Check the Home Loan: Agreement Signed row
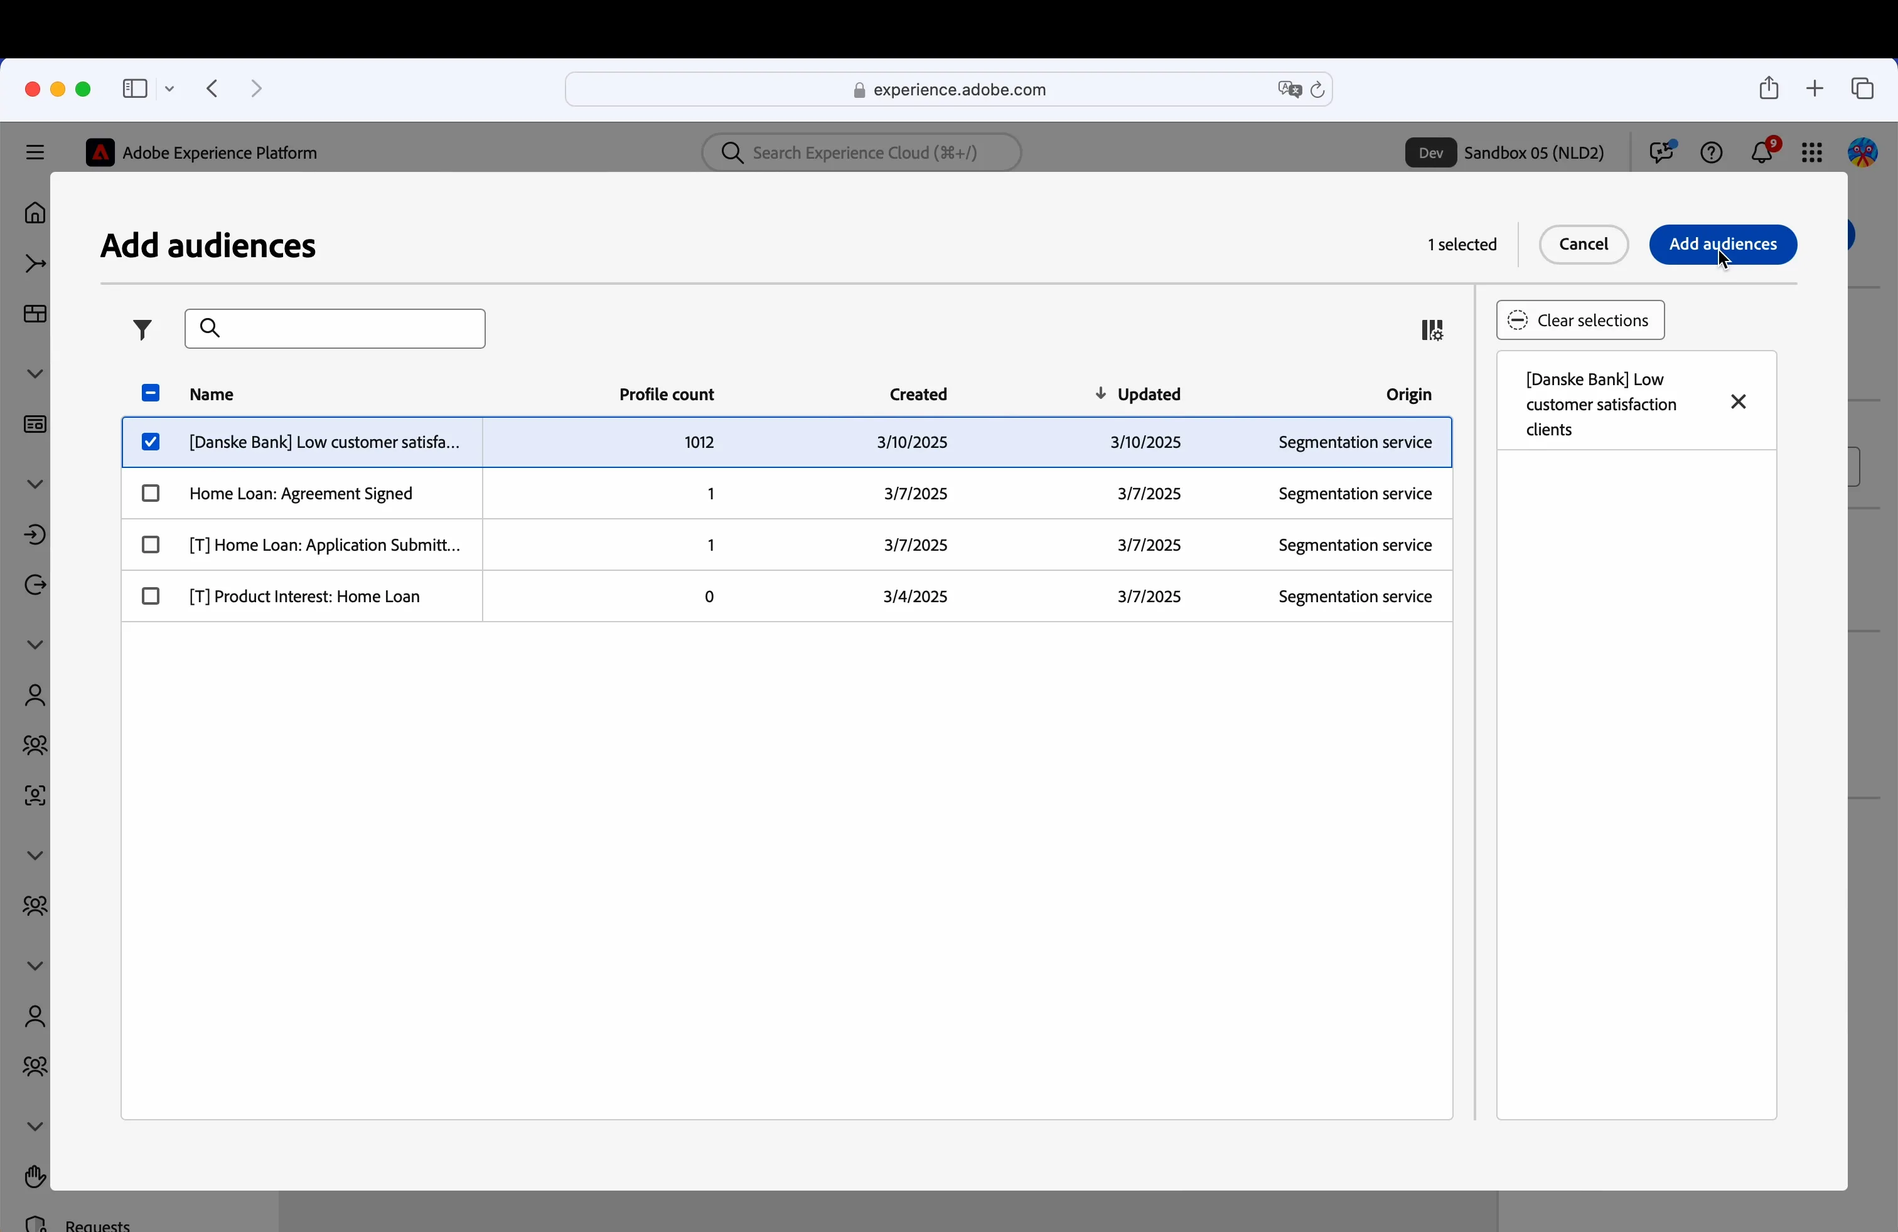 coord(151,494)
